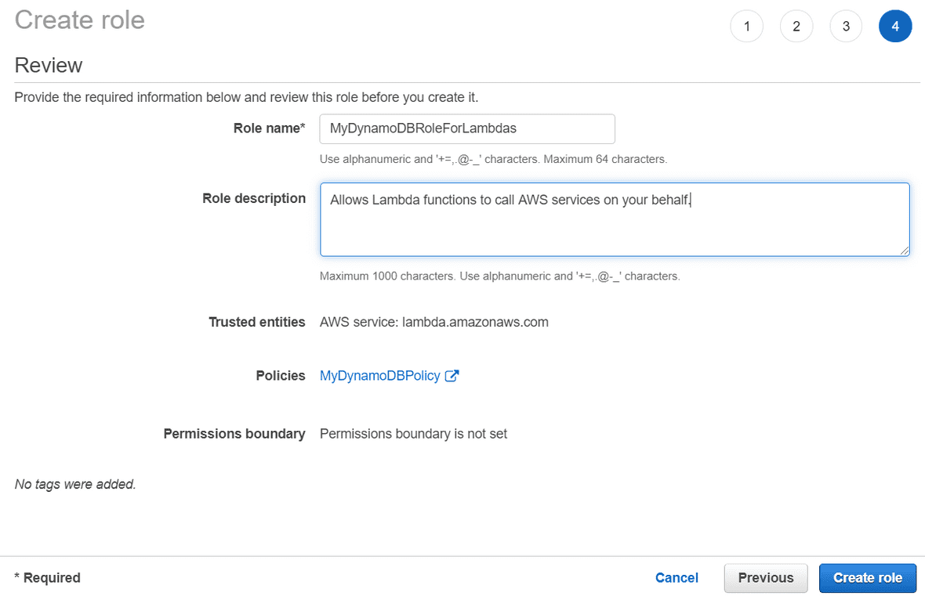The image size is (925, 596).
Task: Open the MyDynamoDBPolicy policy details
Action: (x=379, y=376)
